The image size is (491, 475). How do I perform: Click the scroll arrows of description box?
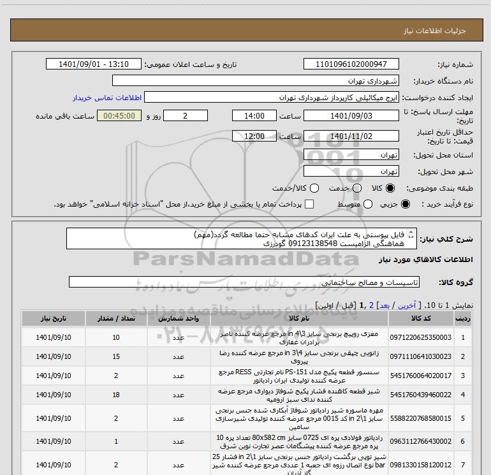pyautogui.click(x=411, y=235)
